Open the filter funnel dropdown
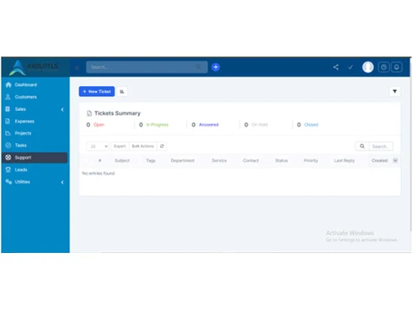413x310 pixels. [x=395, y=92]
